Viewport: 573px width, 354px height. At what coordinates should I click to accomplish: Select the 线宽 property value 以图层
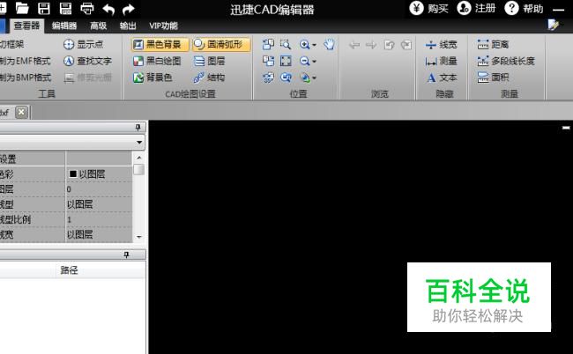click(x=99, y=234)
